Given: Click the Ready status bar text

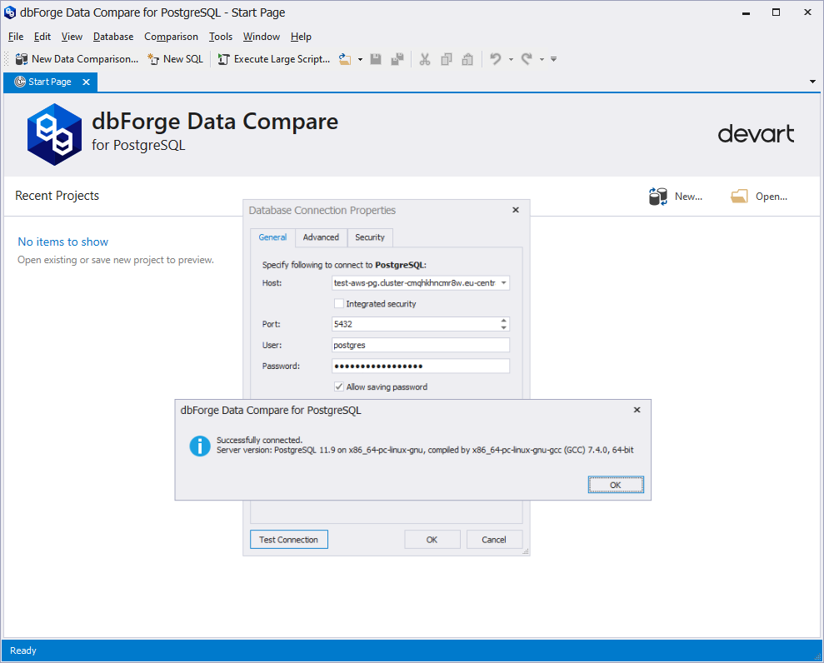Looking at the screenshot, I should tap(23, 651).
